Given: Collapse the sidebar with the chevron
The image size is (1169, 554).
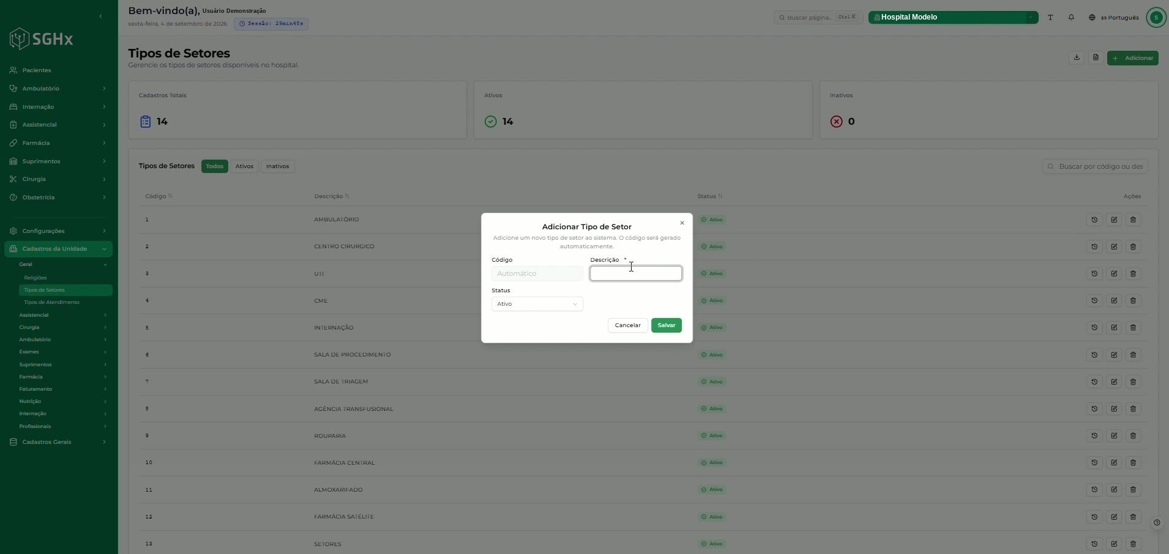Looking at the screenshot, I should point(100,16).
